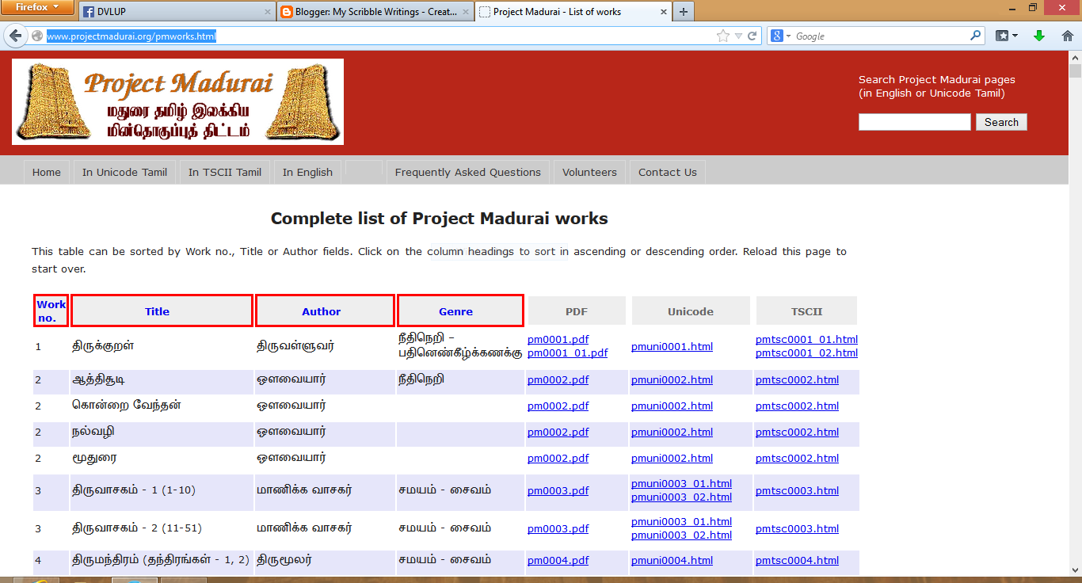Open the Volunteers menu item
Viewport: 1082px width, 583px height.
589,172
